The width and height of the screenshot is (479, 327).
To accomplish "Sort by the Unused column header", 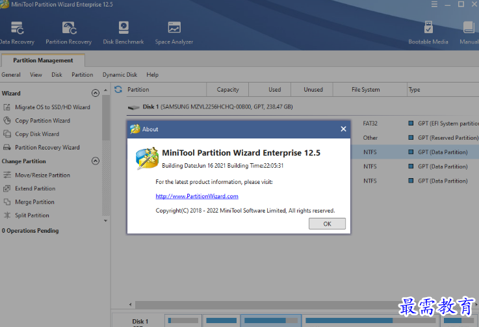I will pos(313,90).
